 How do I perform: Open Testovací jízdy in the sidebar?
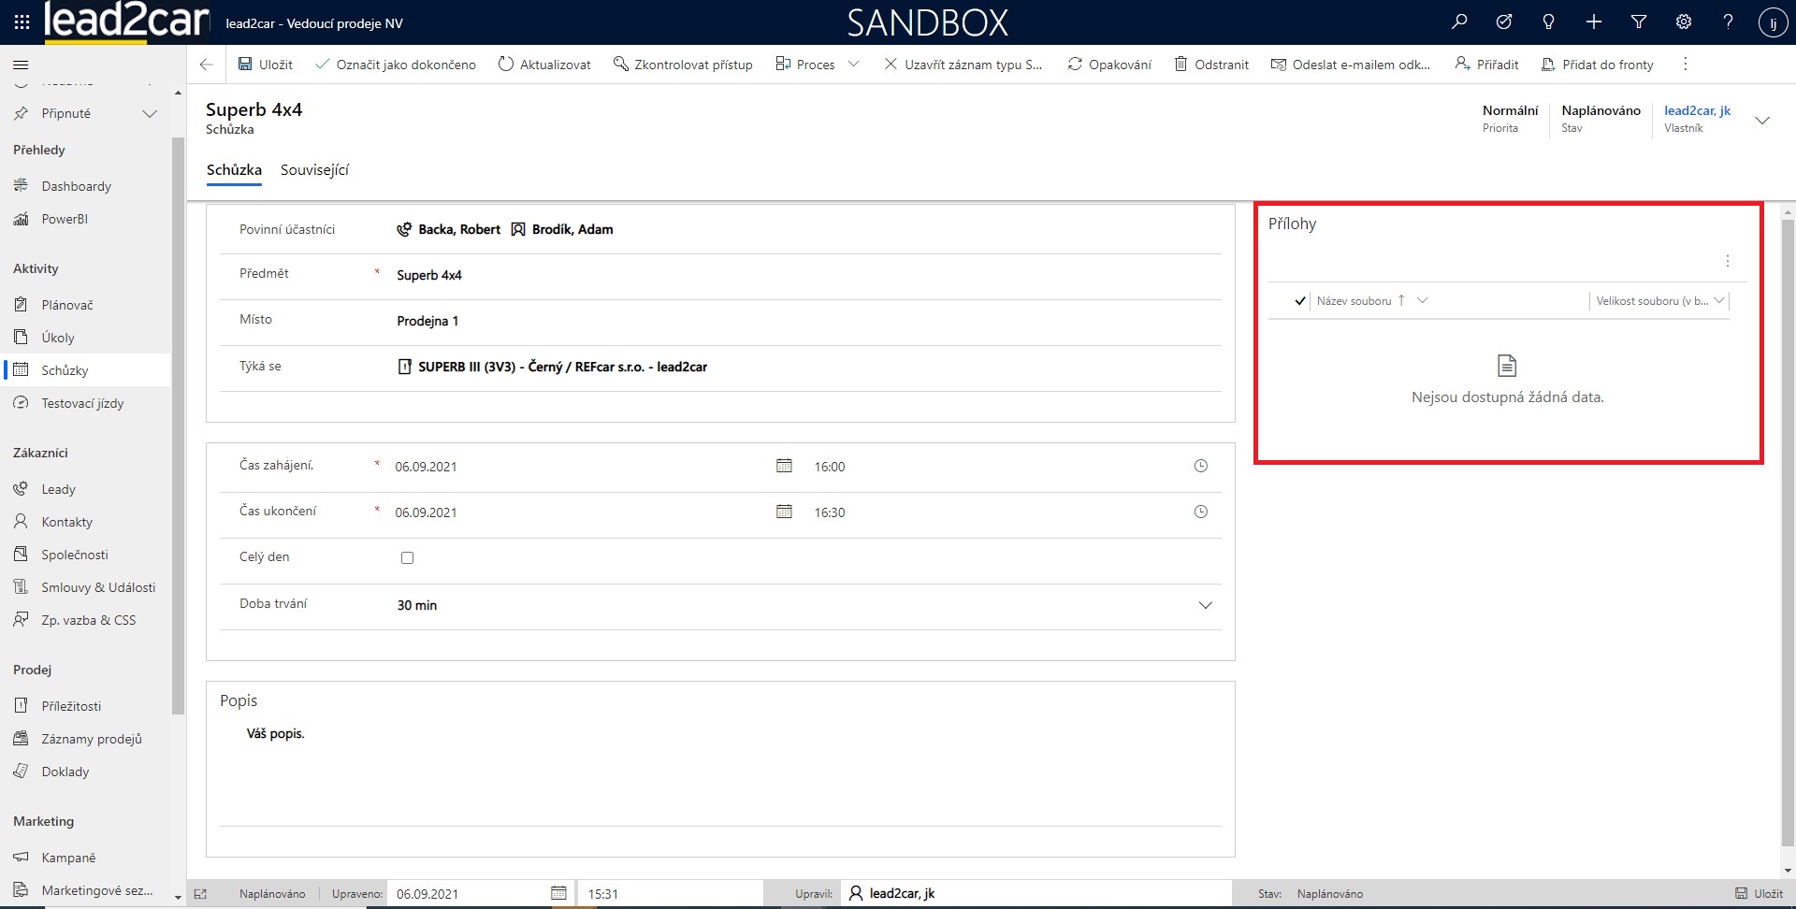click(x=82, y=403)
